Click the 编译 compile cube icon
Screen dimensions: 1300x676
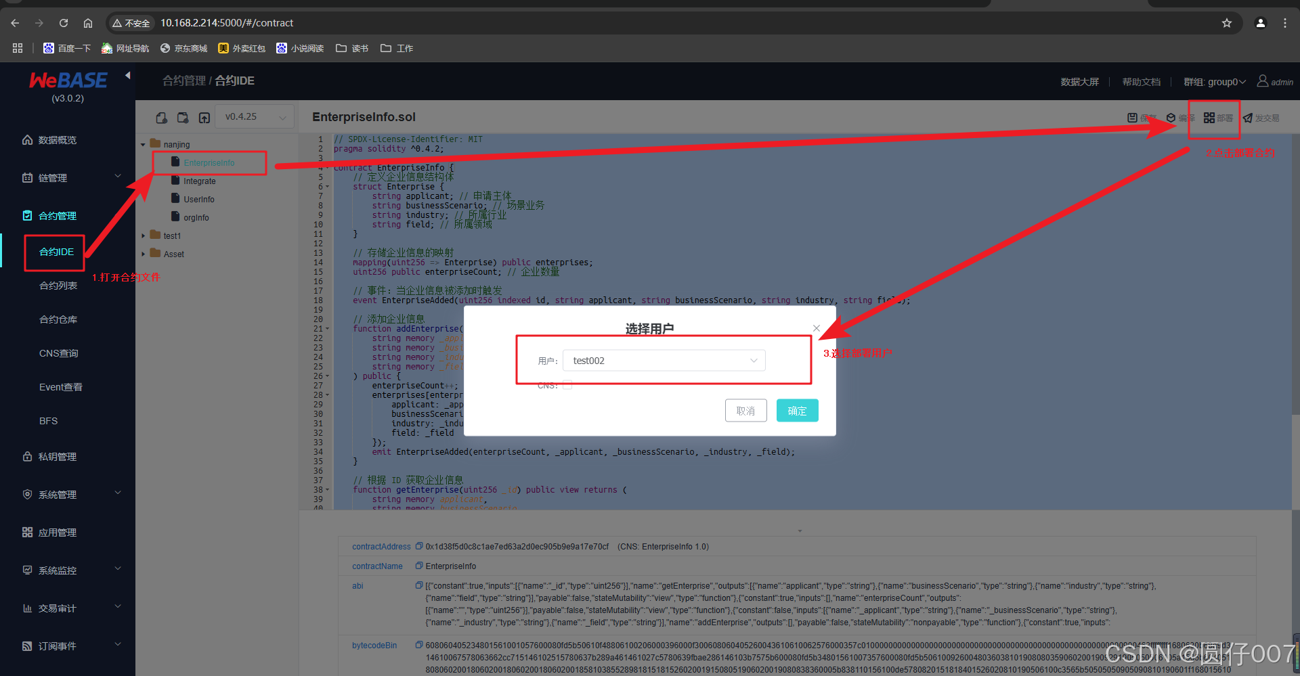[1171, 118]
